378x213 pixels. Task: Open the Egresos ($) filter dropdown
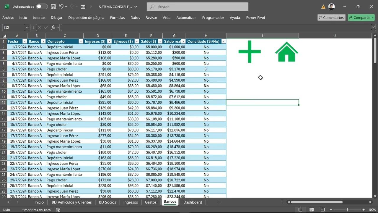tap(137, 41)
